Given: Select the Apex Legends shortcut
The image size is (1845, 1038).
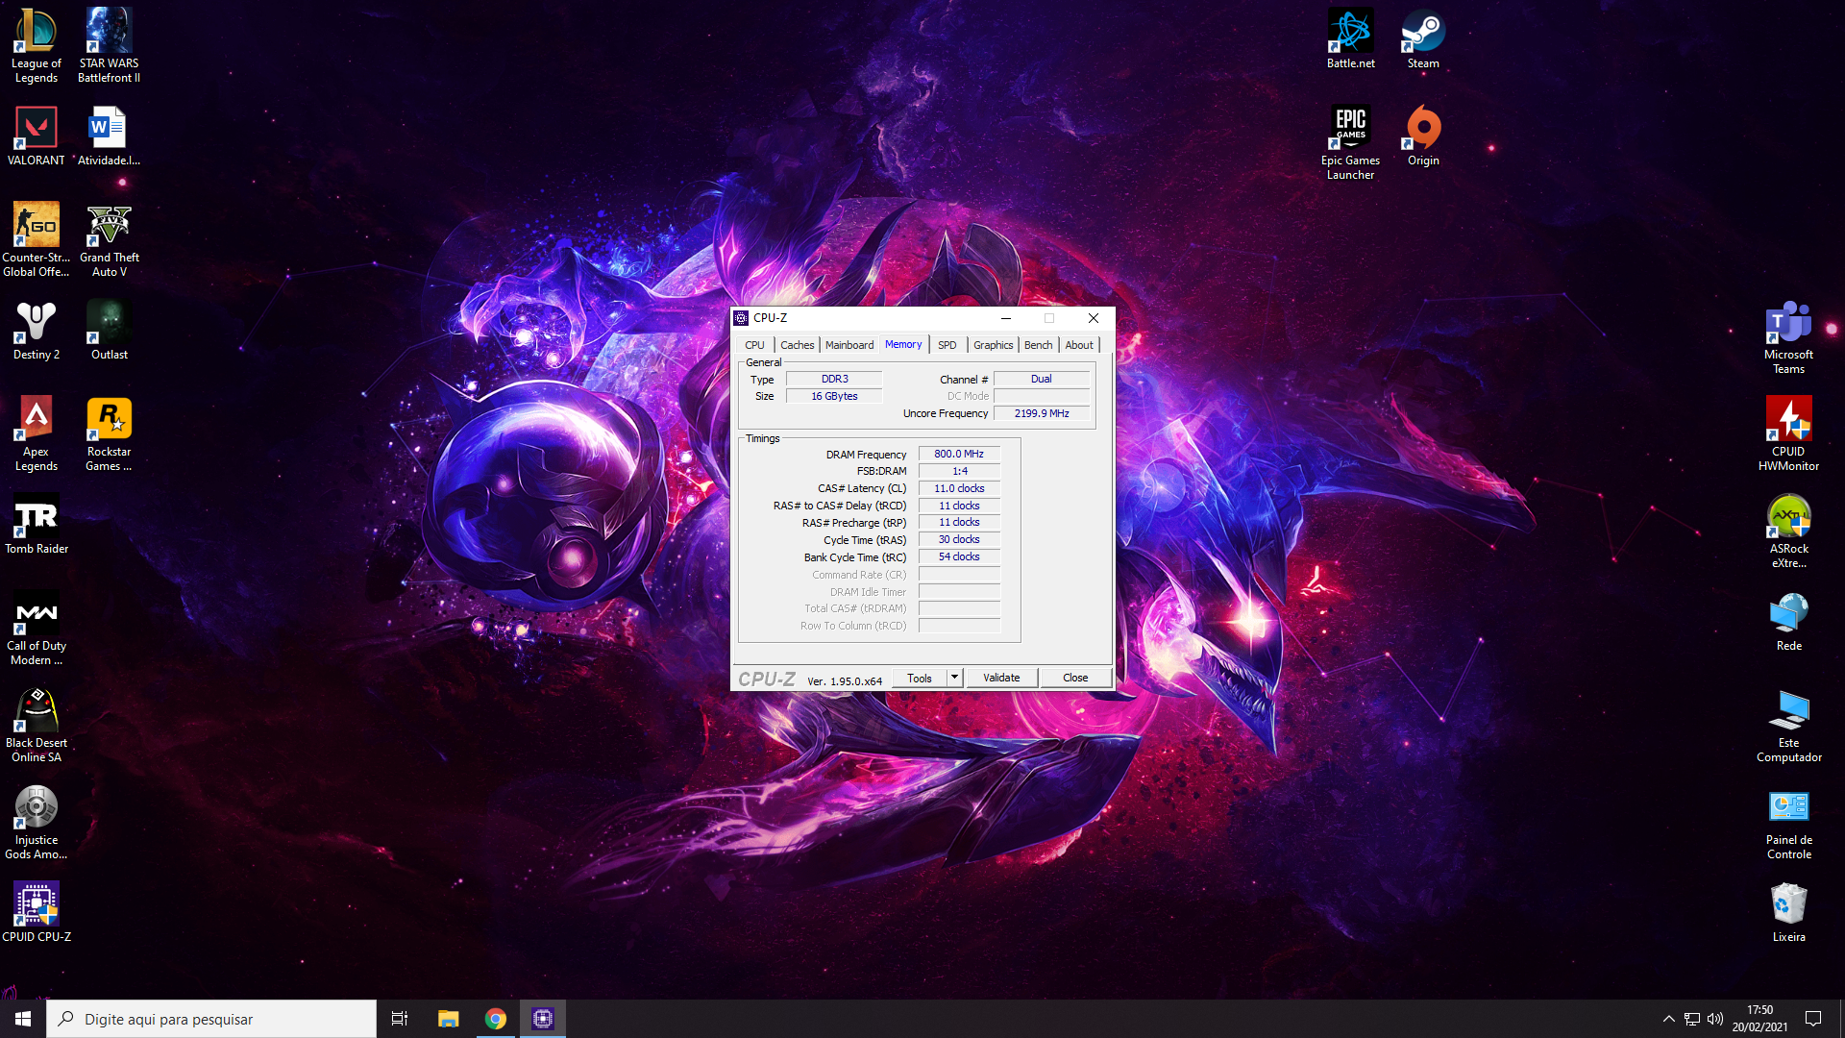Looking at the screenshot, I should (x=37, y=433).
